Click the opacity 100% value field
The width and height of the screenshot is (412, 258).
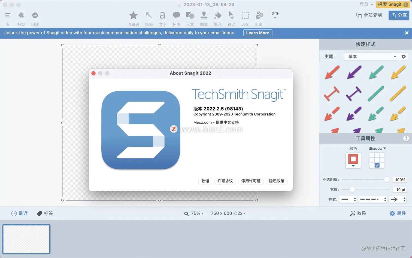click(x=400, y=180)
